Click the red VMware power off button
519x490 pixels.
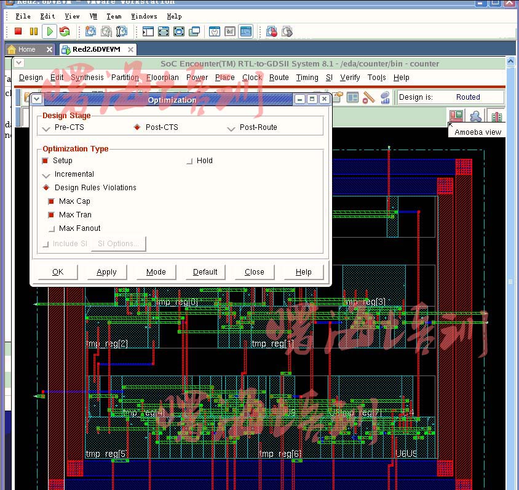pyautogui.click(x=18, y=31)
